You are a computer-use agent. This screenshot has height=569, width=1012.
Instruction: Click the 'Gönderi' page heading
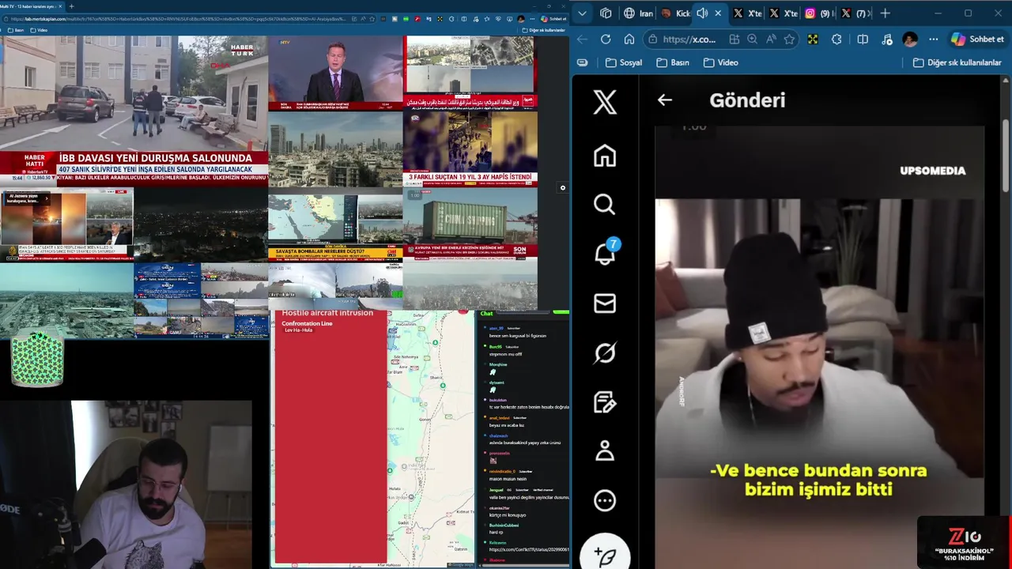tap(747, 100)
